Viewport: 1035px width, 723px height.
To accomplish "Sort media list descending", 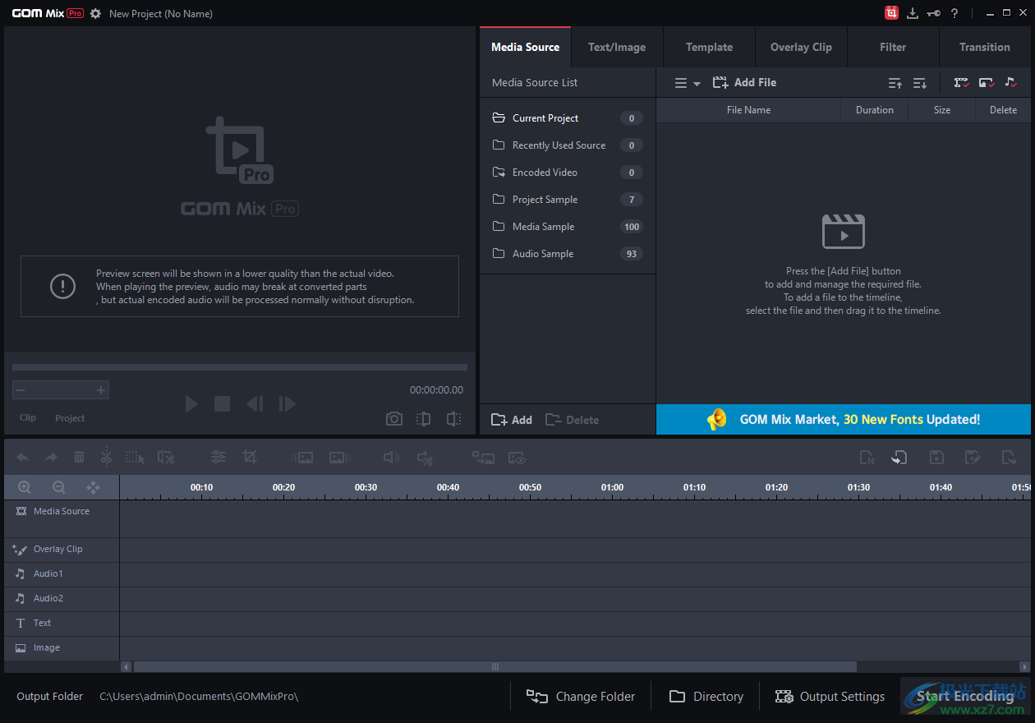I will [920, 83].
